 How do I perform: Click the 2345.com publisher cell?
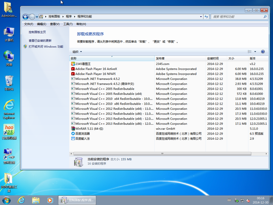click(163, 64)
